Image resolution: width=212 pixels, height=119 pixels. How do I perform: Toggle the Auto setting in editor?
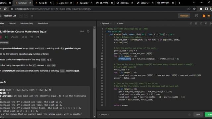pyautogui.click(x=120, y=23)
